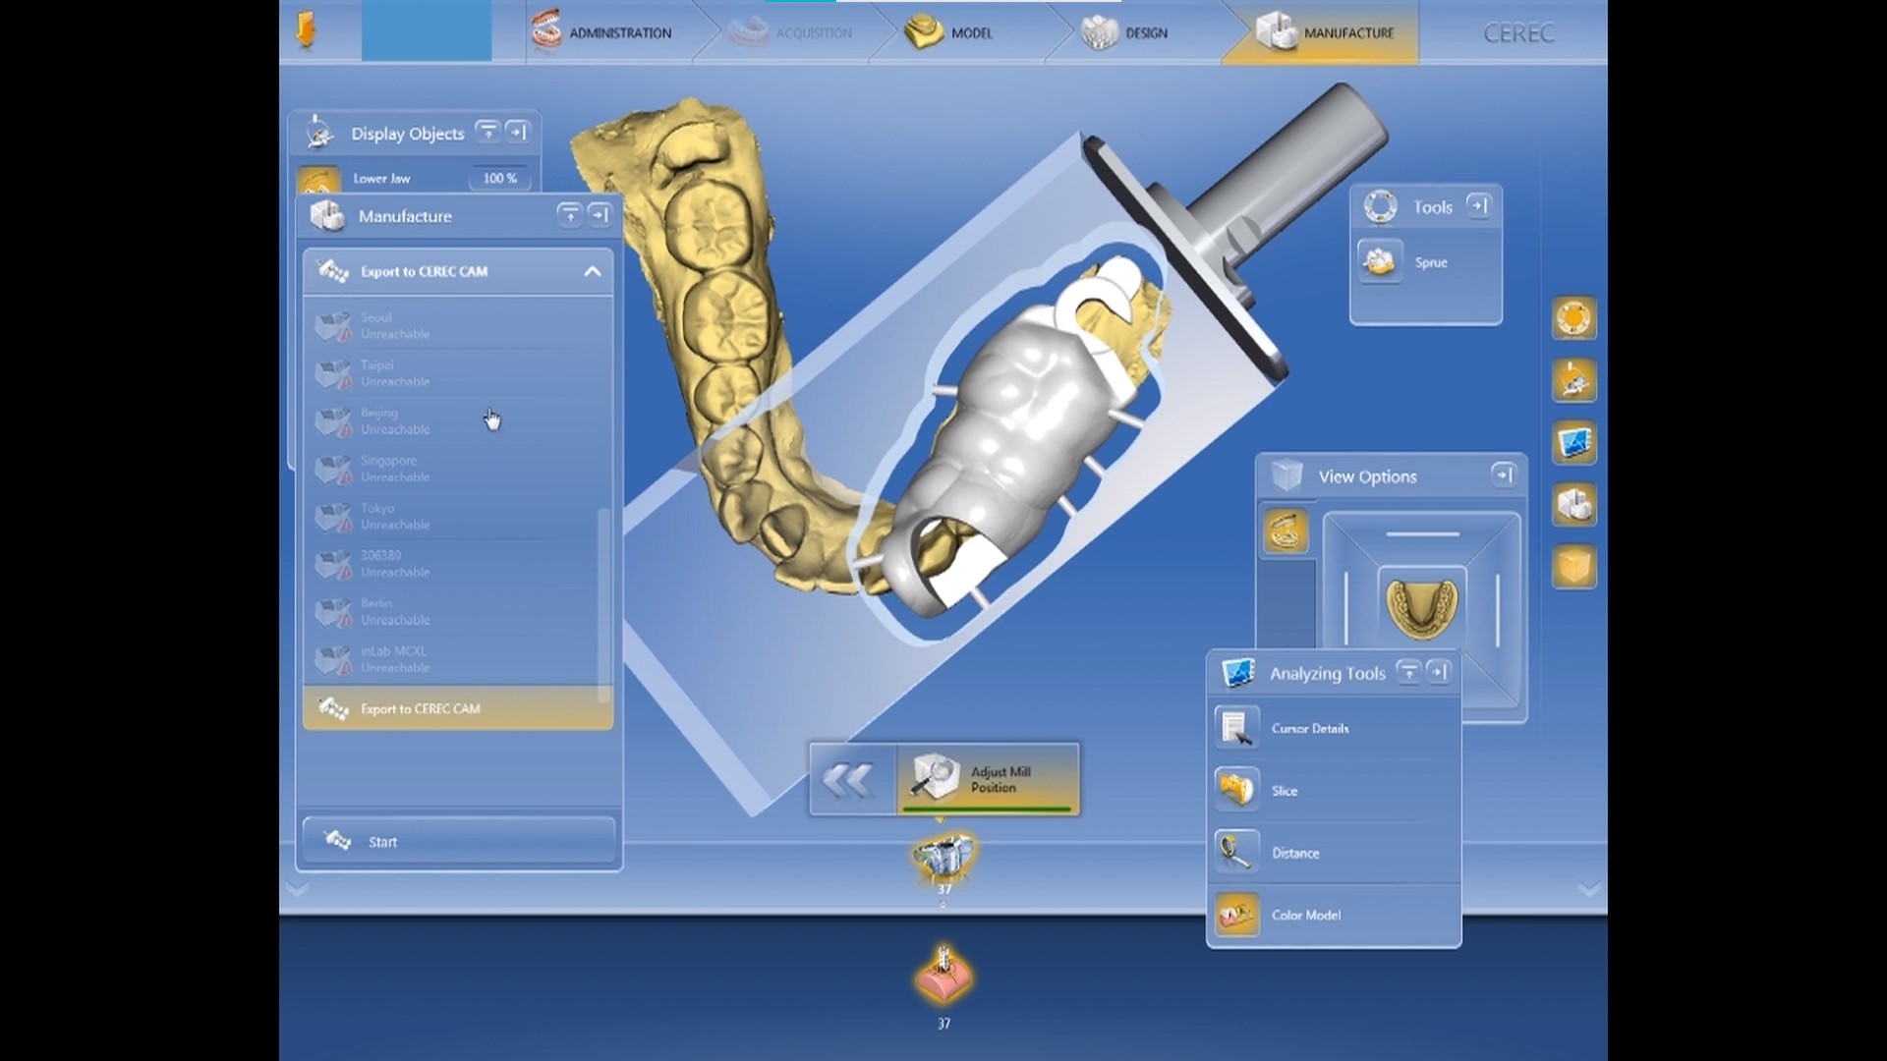Select the Distance measuring tool
The width and height of the screenshot is (1887, 1061).
coord(1236,852)
